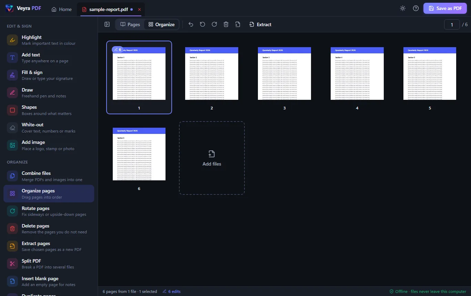The width and height of the screenshot is (471, 296).
Task: Insert blank page toolbar icon
Action: 238,24
